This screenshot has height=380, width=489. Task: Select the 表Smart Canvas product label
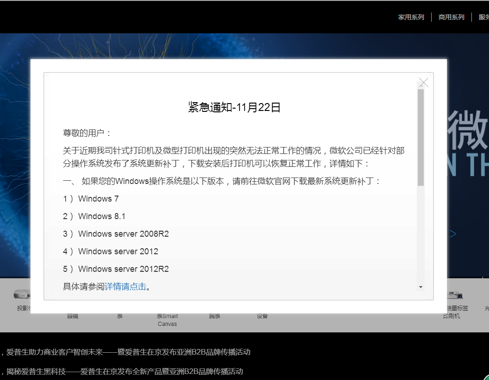[x=167, y=320]
